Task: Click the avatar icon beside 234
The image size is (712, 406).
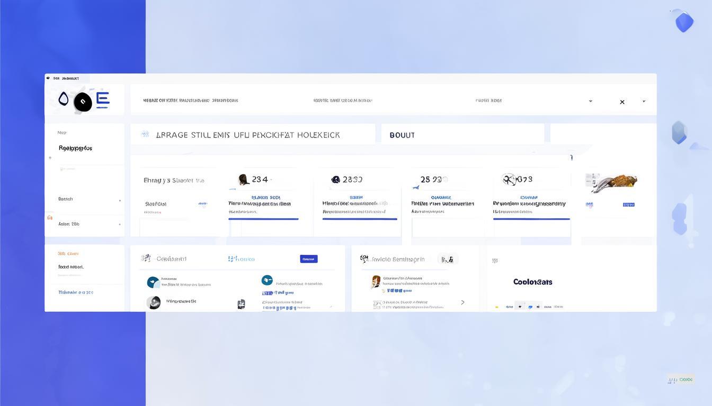Action: [x=244, y=180]
